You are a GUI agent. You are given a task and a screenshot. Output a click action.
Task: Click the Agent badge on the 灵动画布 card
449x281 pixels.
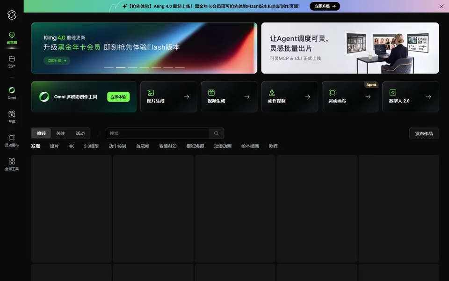tap(371, 85)
